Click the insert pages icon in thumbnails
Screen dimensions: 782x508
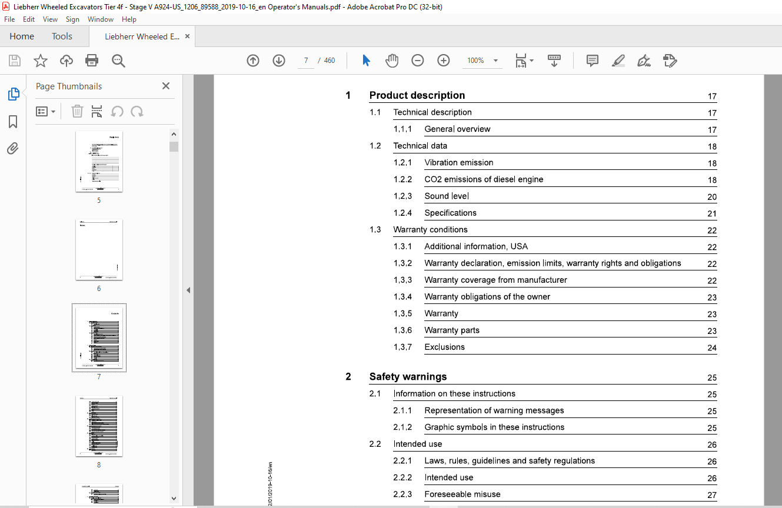tap(97, 111)
